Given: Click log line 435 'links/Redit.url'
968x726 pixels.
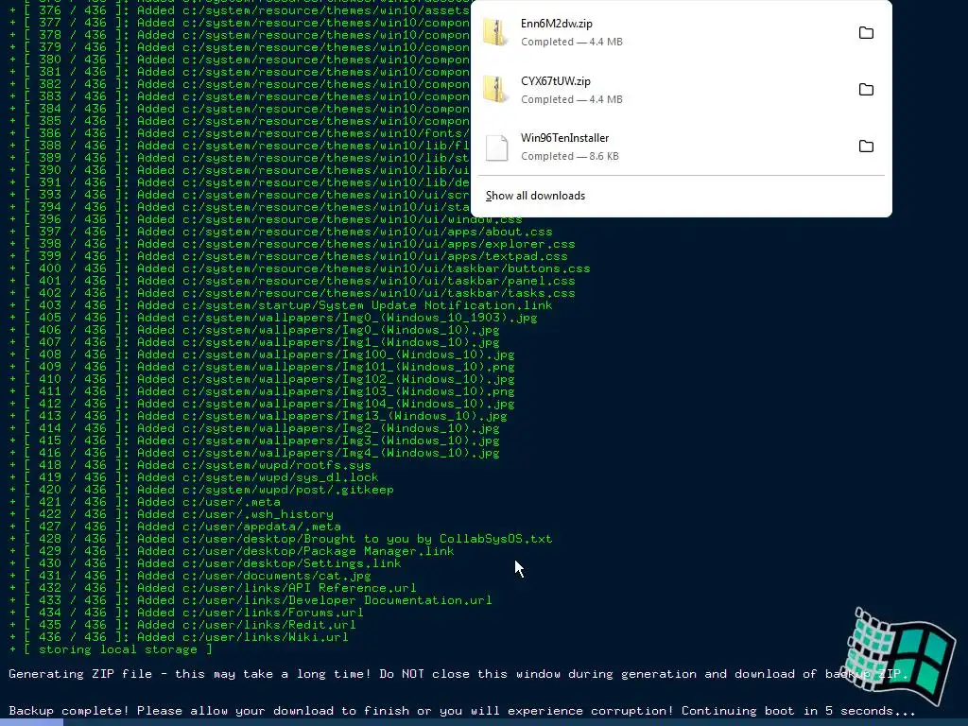Looking at the screenshot, I should click(x=182, y=625).
